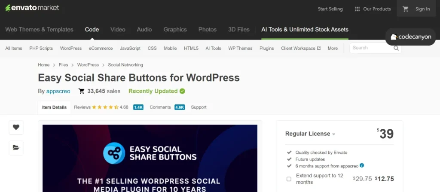Open JavaScript category
Screen dimensions: 440x192
point(130,48)
